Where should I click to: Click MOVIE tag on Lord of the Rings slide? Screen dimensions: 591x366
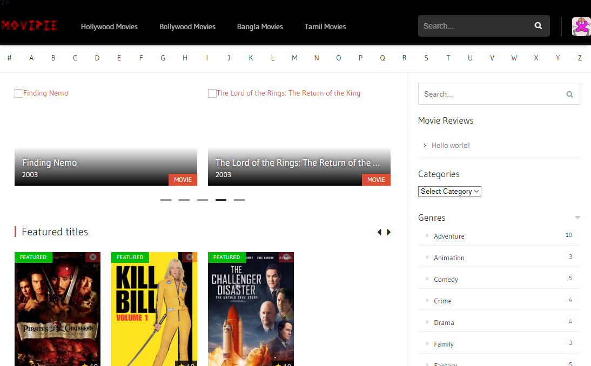(x=376, y=180)
